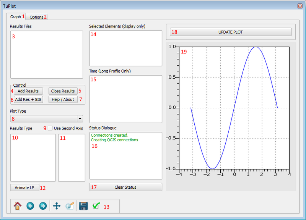306x220 pixels.
Task: Click the Close Results button
Action: (x=63, y=91)
